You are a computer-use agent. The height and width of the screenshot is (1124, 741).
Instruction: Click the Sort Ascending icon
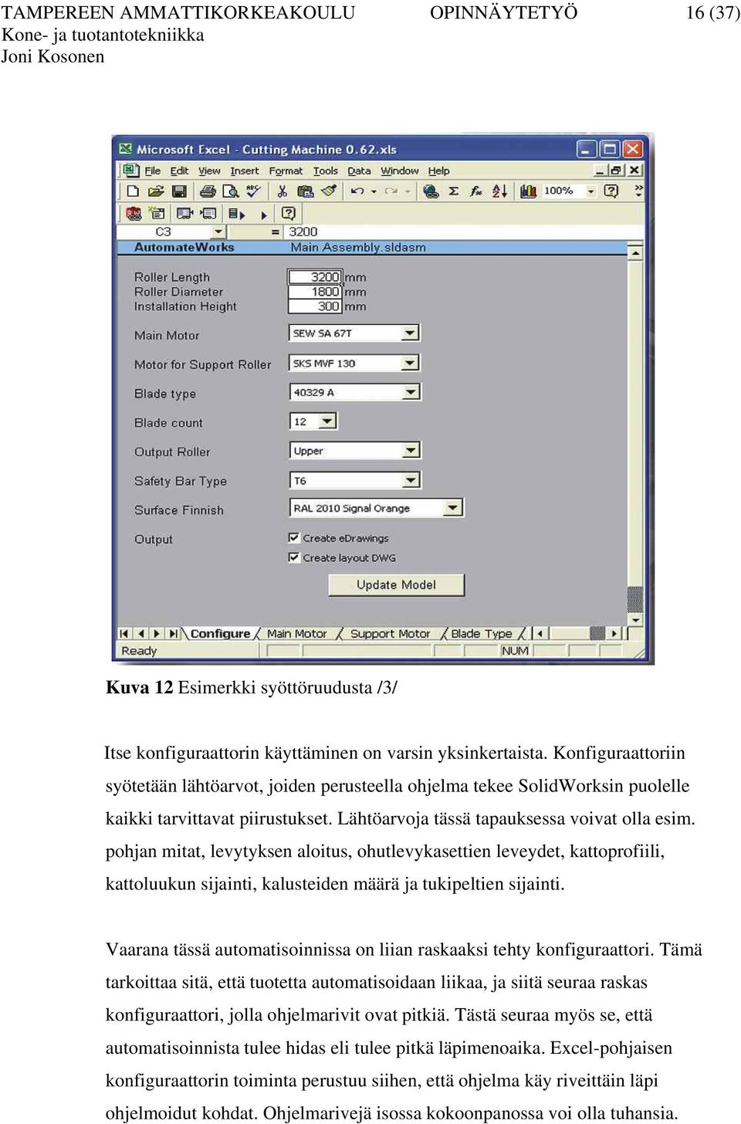tap(499, 191)
